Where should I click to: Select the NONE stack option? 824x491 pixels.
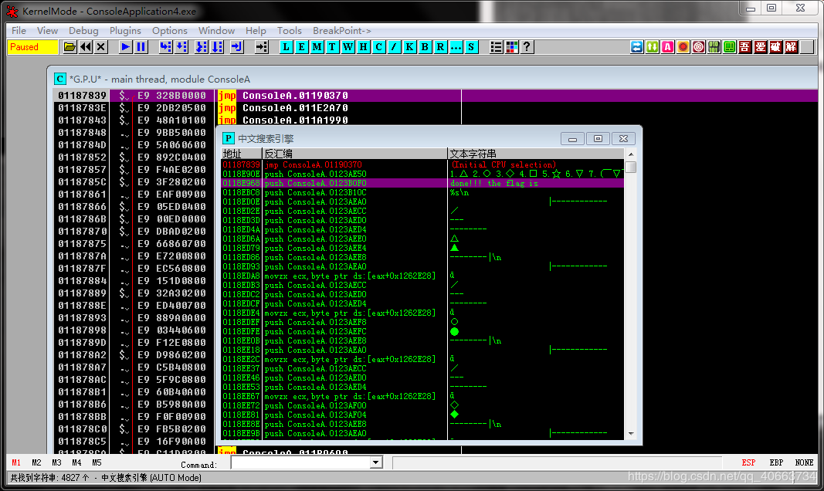pyautogui.click(x=804, y=462)
